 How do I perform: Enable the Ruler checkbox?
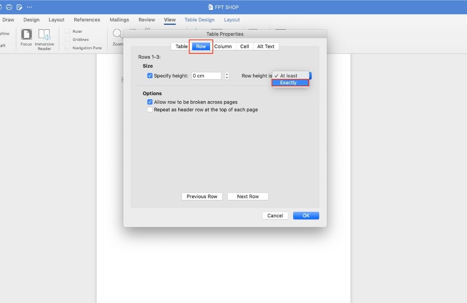[x=68, y=31]
